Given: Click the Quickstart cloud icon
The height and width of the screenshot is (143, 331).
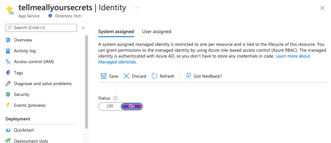Looking at the screenshot, I should tap(8, 130).
